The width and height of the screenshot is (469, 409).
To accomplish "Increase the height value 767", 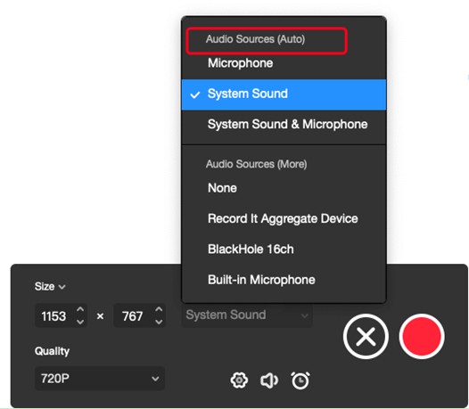I will pyautogui.click(x=159, y=310).
